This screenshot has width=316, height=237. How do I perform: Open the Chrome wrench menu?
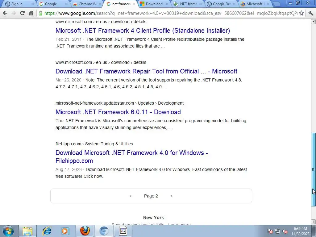click(311, 13)
